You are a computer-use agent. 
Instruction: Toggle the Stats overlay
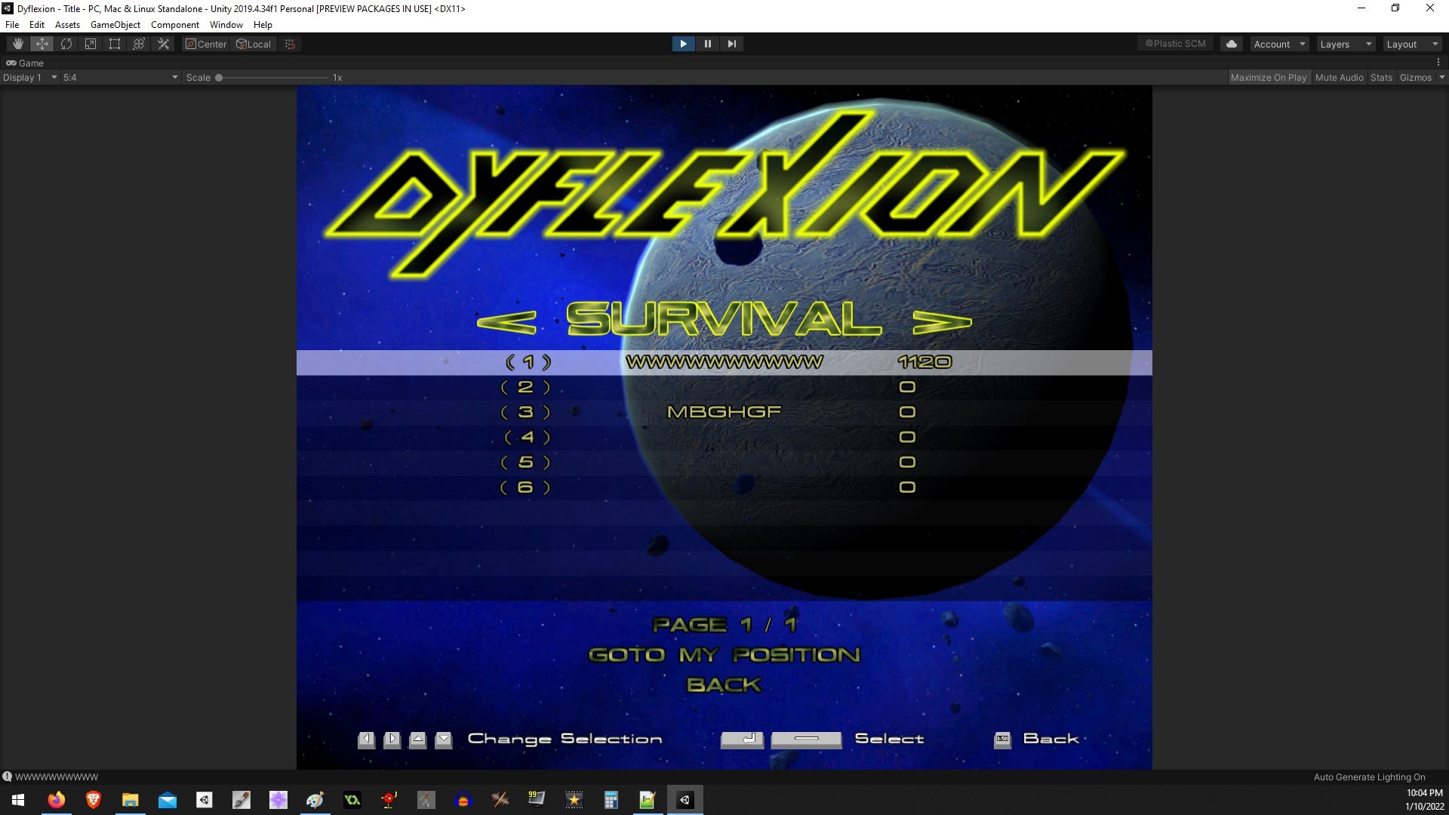(1381, 78)
